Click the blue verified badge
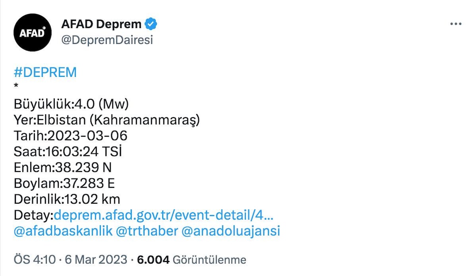This screenshot has height=276, width=476. click(x=151, y=24)
